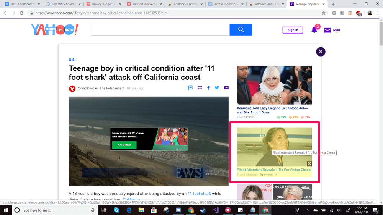This screenshot has width=383, height=215.
Task: Click the Cortana microphone icon
Action: tap(93, 210)
